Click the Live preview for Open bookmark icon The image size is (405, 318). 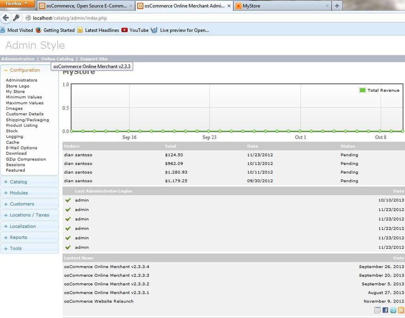pos(154,30)
